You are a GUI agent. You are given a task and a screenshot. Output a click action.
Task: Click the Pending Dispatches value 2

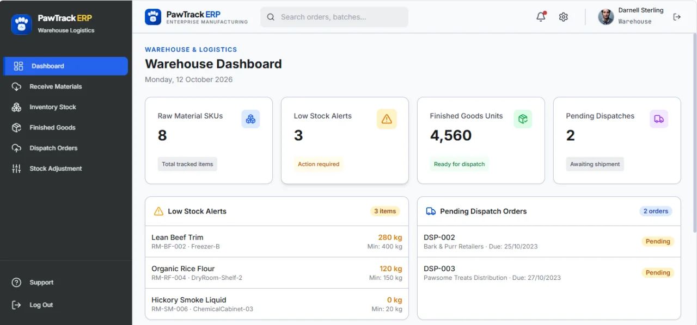[x=571, y=135]
